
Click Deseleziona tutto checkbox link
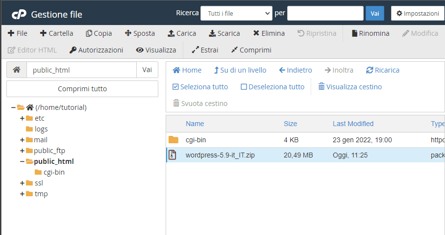[x=272, y=87]
